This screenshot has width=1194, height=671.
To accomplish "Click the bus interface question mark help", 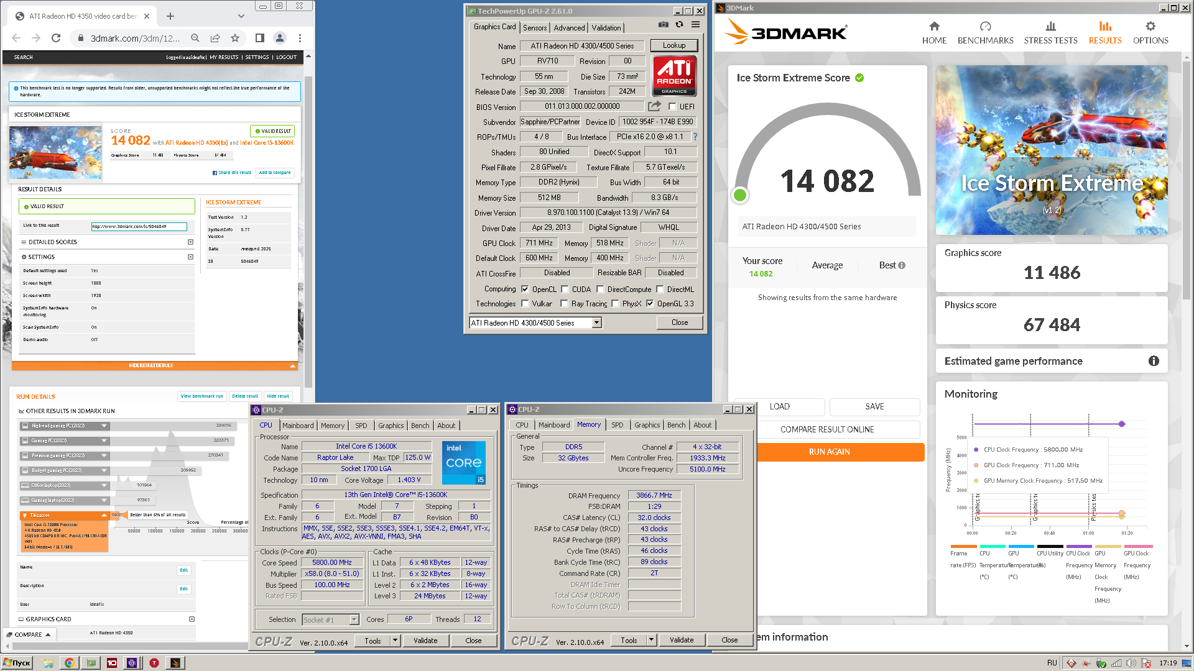I will tap(695, 137).
